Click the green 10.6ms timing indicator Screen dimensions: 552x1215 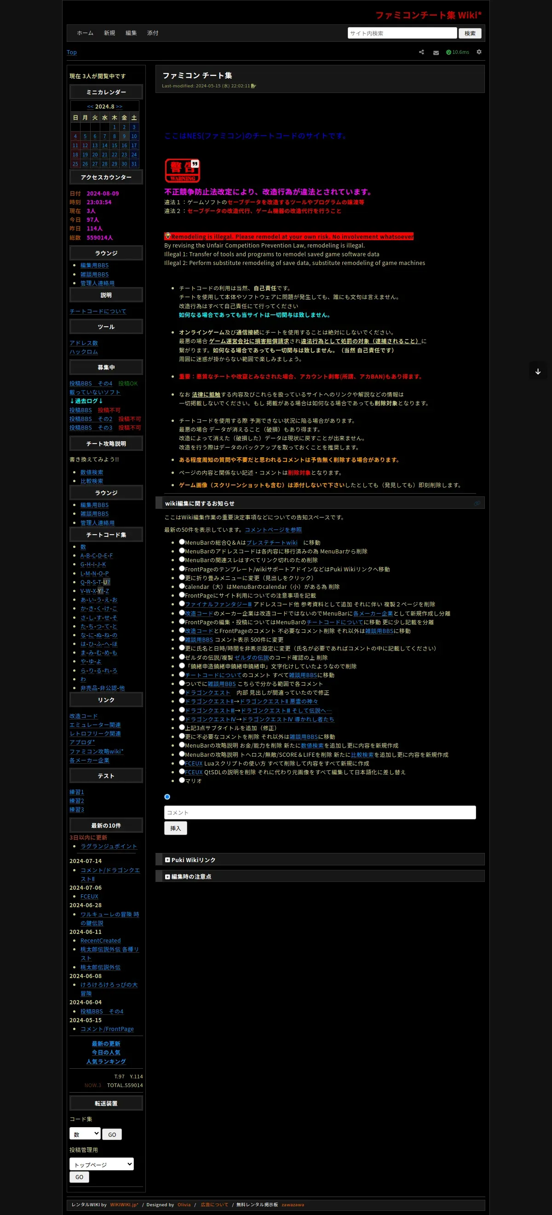(x=457, y=52)
